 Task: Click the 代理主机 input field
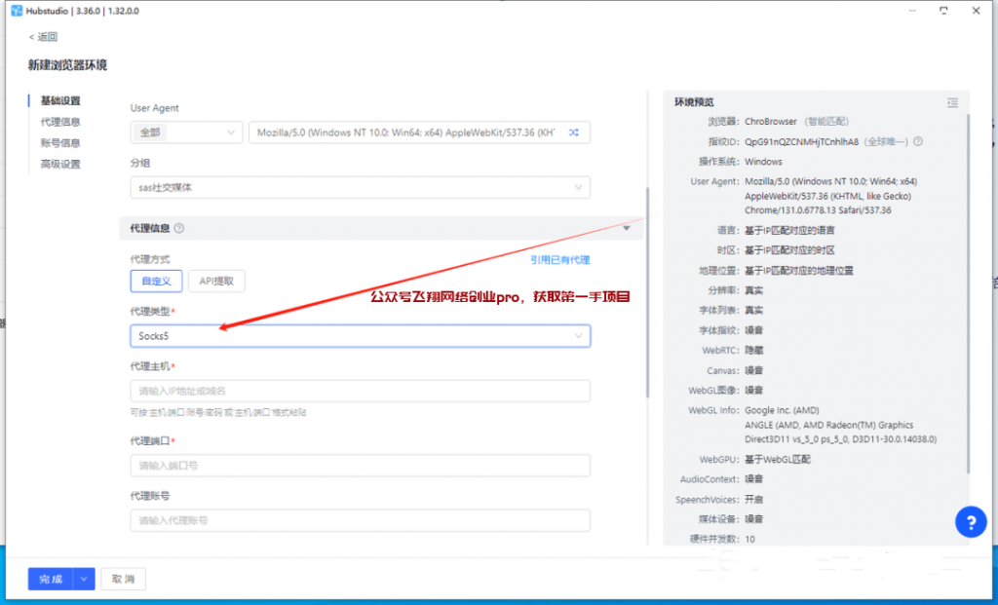tap(361, 391)
